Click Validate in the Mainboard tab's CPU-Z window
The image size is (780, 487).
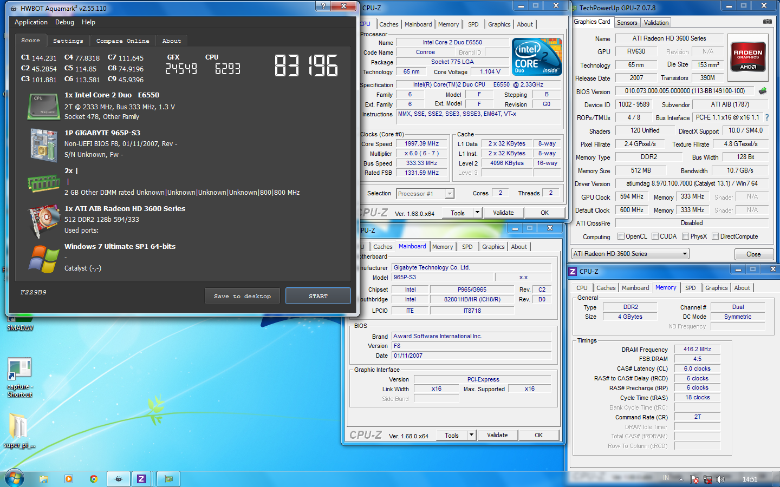(497, 435)
